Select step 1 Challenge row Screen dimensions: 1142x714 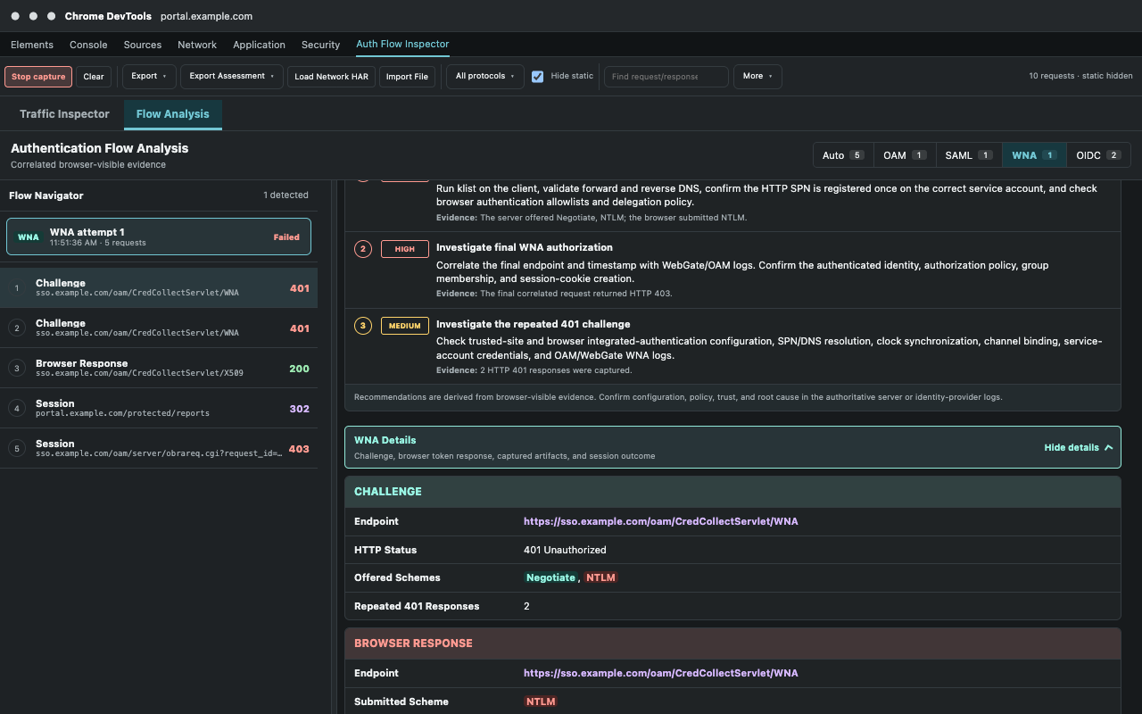tap(159, 288)
